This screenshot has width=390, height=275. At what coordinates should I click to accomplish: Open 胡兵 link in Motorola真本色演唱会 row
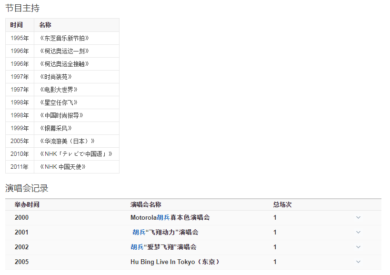tap(163, 217)
